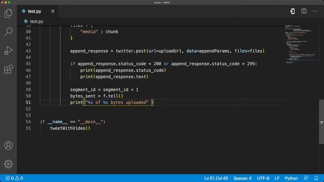Click the macOS green zoom window button
The height and width of the screenshot is (182, 324).
click(x=9, y=3)
